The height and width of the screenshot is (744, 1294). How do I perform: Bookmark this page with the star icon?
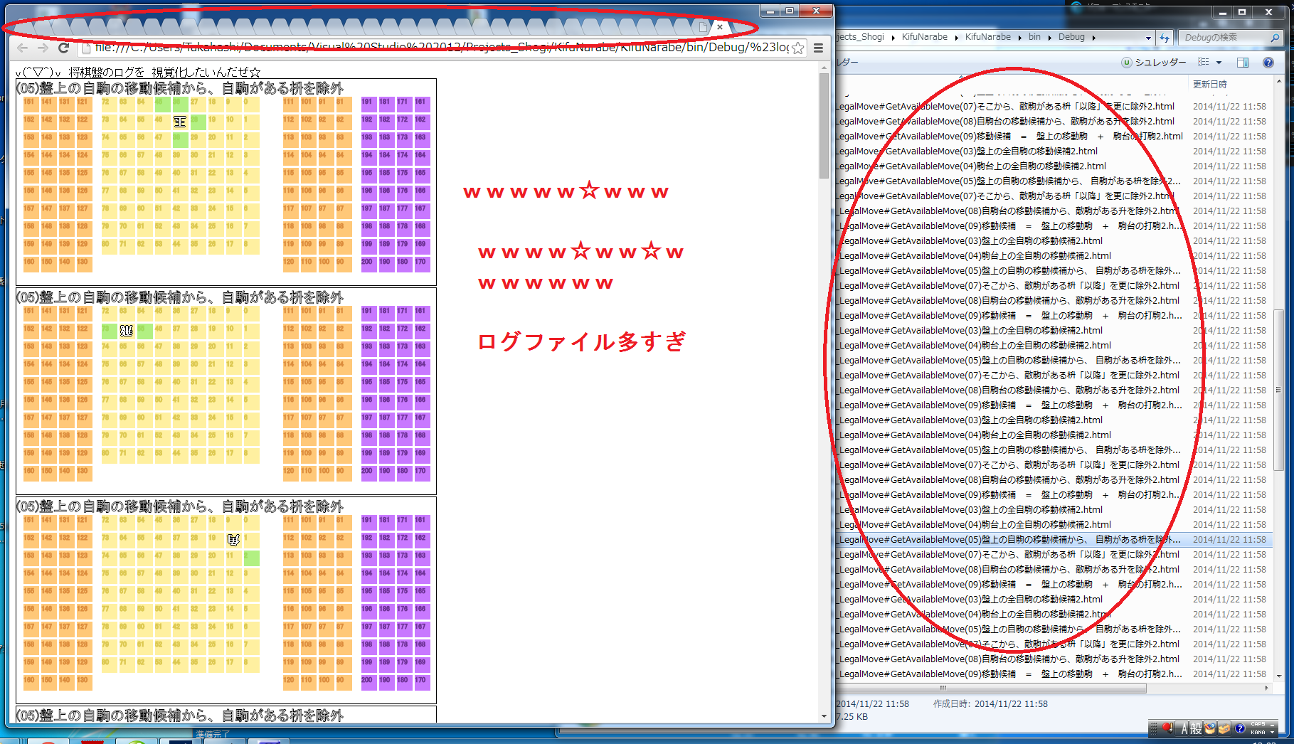point(798,48)
